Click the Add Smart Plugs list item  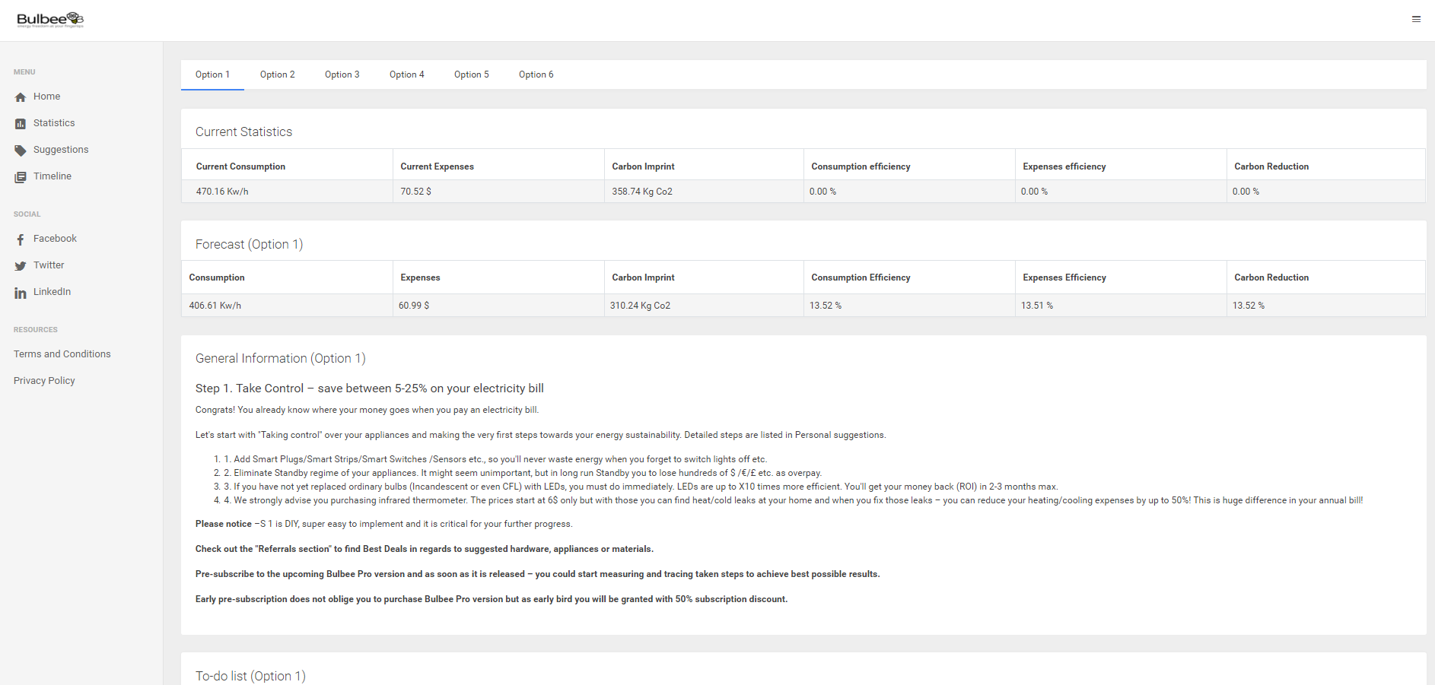[x=495, y=459]
